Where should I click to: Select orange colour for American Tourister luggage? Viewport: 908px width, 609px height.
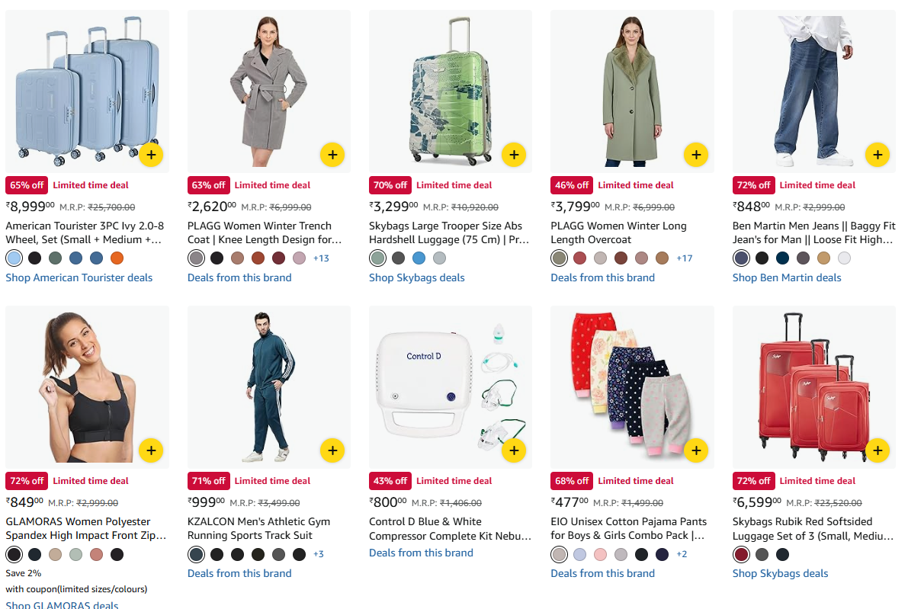click(117, 258)
